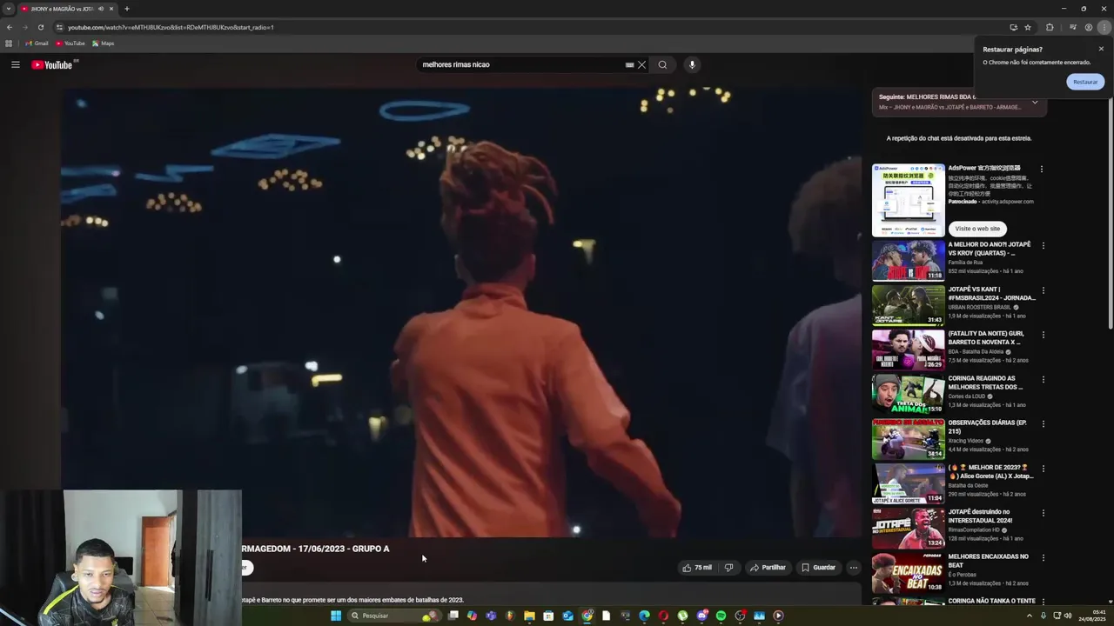Open Chrome three-dot menu
The height and width of the screenshot is (626, 1114).
(x=1104, y=27)
